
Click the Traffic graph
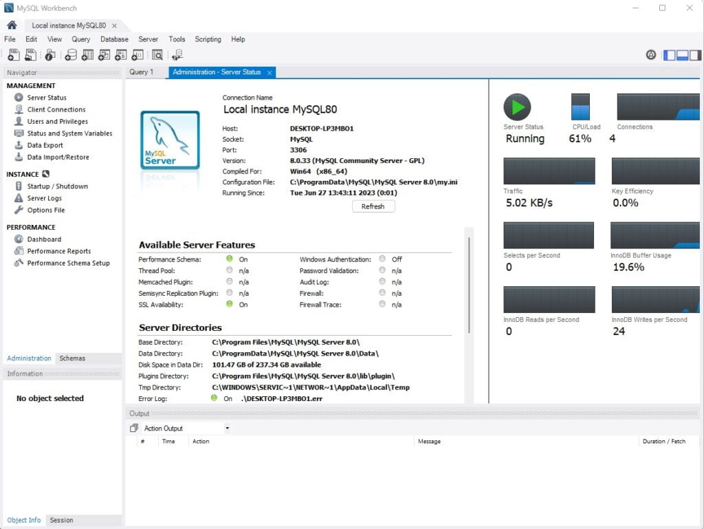pyautogui.click(x=549, y=171)
